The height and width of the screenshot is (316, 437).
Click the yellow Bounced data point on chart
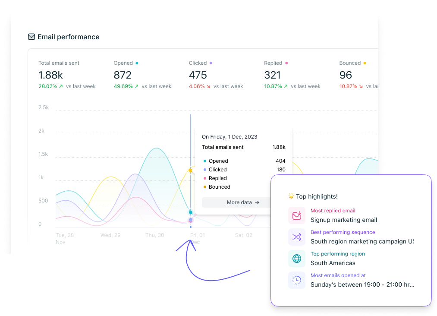coord(190,171)
